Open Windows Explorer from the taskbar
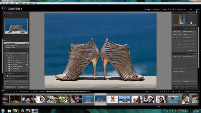 pyautogui.click(x=9, y=111)
